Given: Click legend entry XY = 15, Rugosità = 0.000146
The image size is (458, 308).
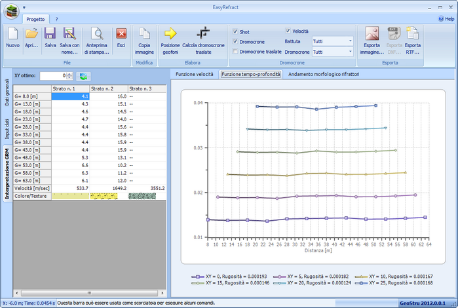Looking at the screenshot, I should coord(231,283).
